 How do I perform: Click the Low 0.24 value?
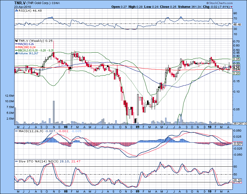coord(151,7)
